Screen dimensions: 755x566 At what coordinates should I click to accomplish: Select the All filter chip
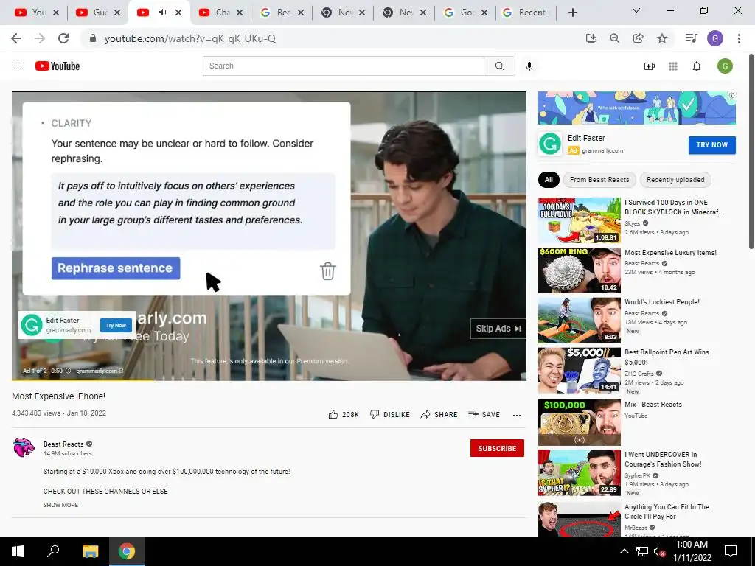point(549,180)
